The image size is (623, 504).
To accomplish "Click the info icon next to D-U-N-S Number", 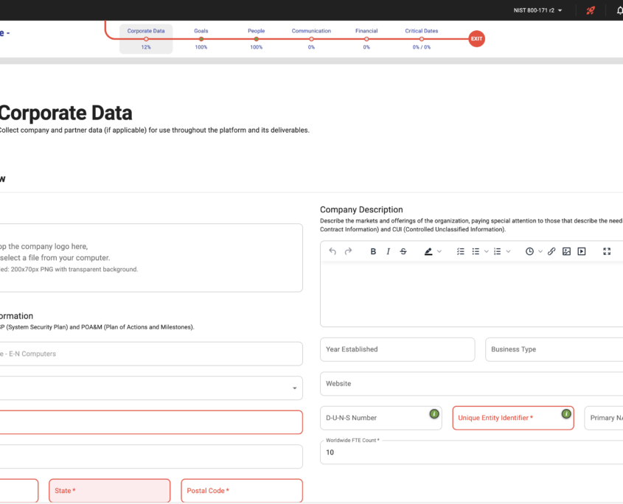I will click(x=434, y=415).
